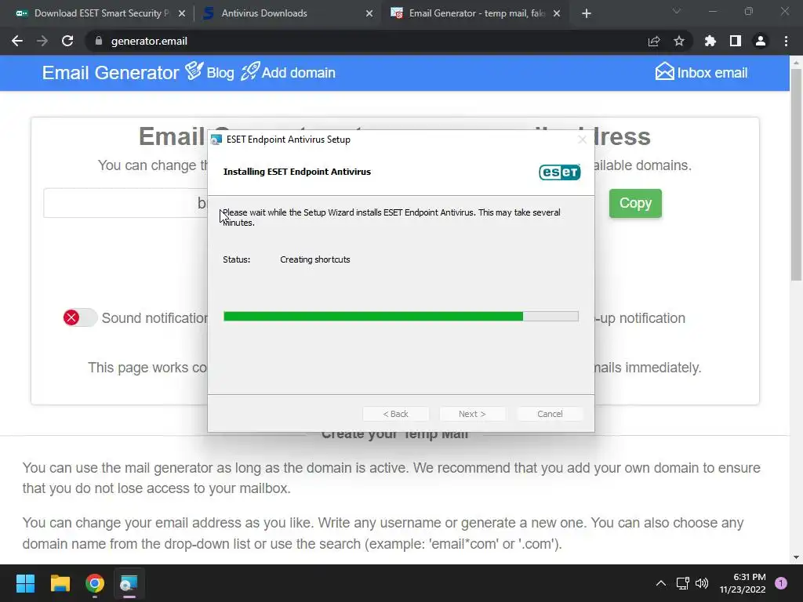This screenshot has width=803, height=602.
Task: Go back in Chrome browser history
Action: (17, 41)
